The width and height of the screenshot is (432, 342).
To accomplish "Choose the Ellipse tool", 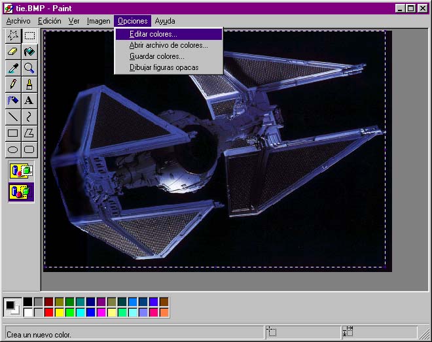I will click(13, 149).
